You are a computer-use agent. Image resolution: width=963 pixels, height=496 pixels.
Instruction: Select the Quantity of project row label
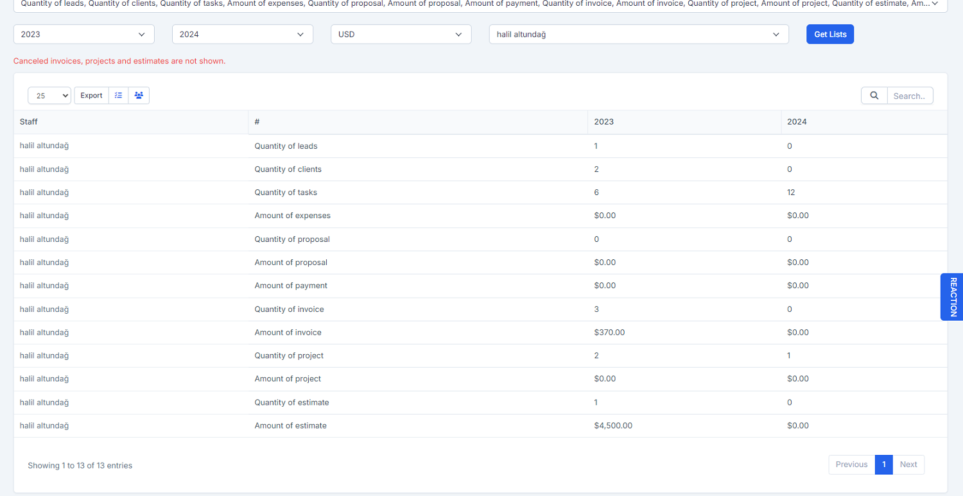point(289,355)
